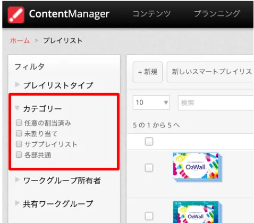Collapse the カテゴリー filter section
254x223 pixels.
17,108
